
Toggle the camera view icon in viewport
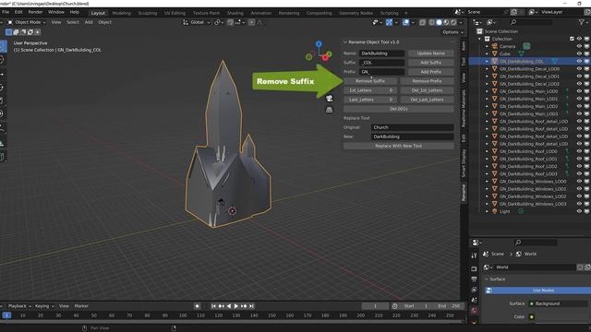329,99
